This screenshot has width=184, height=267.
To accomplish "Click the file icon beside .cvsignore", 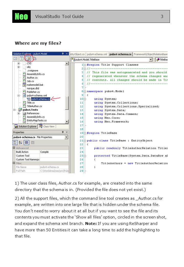I will click(24, 71).
